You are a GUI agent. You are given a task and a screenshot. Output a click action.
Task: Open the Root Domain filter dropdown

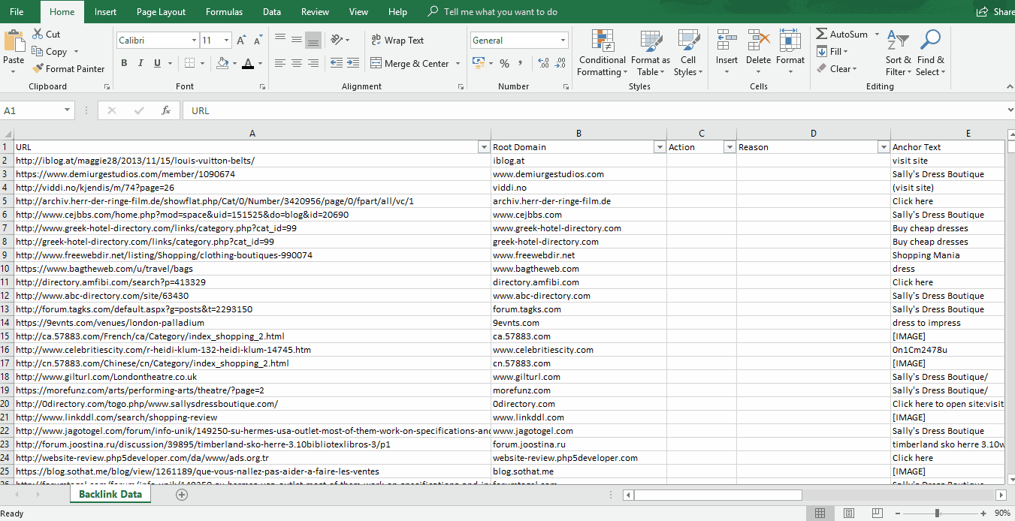coord(660,147)
